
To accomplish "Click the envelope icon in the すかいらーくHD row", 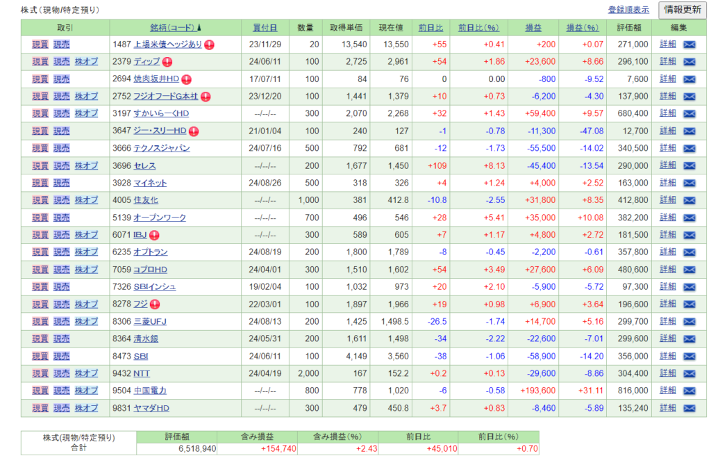I will [689, 113].
